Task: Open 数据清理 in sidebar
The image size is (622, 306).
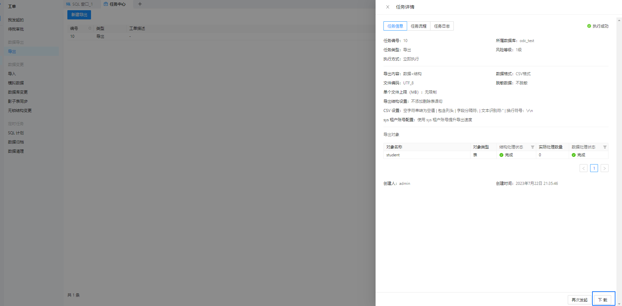Action: (16, 151)
